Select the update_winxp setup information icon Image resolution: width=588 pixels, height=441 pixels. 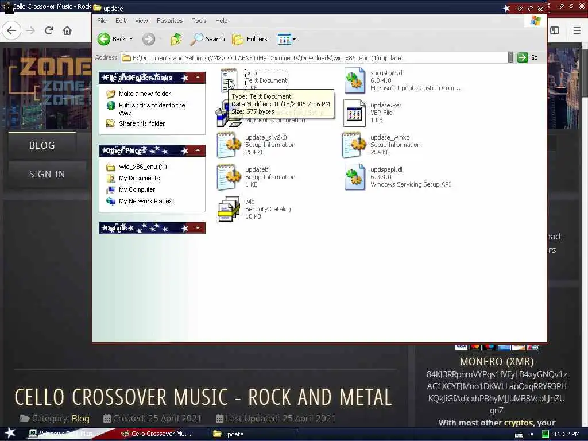coord(354,145)
